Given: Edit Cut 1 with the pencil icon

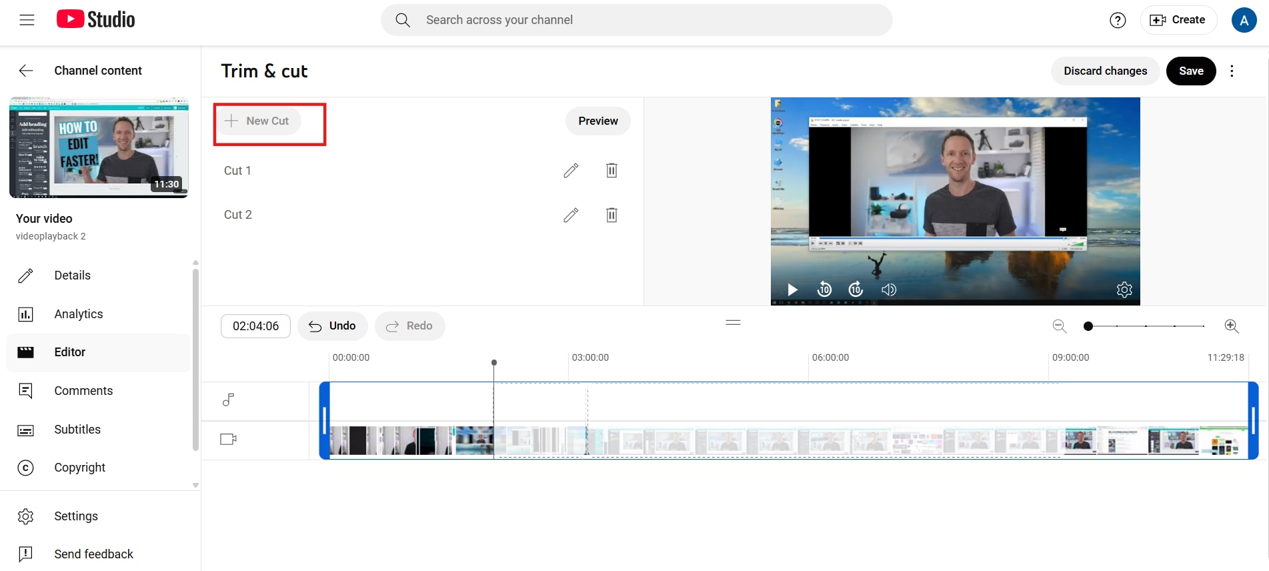Looking at the screenshot, I should tap(571, 171).
